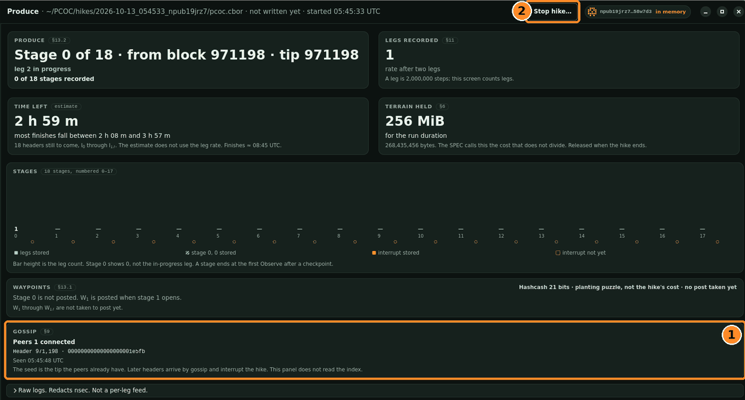Select the stage 4 dash marker

pyautogui.click(x=178, y=229)
